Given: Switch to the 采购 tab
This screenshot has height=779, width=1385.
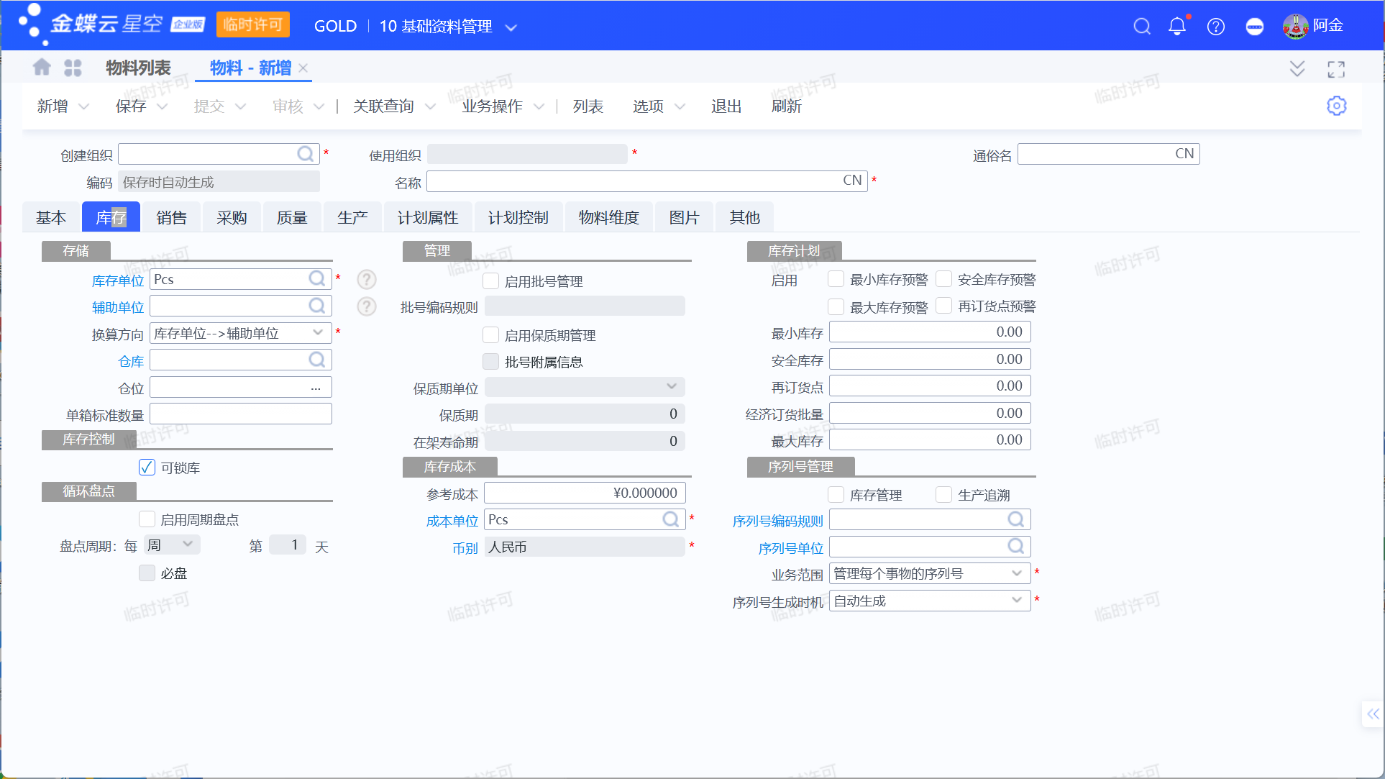Looking at the screenshot, I should 232,218.
